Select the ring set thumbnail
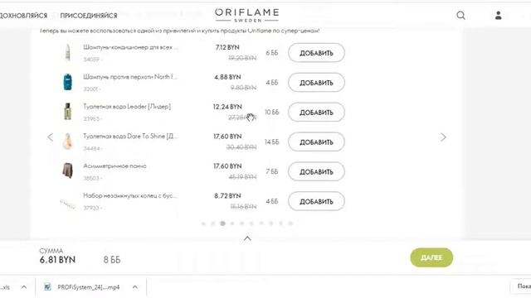531x298 pixels. [68, 204]
